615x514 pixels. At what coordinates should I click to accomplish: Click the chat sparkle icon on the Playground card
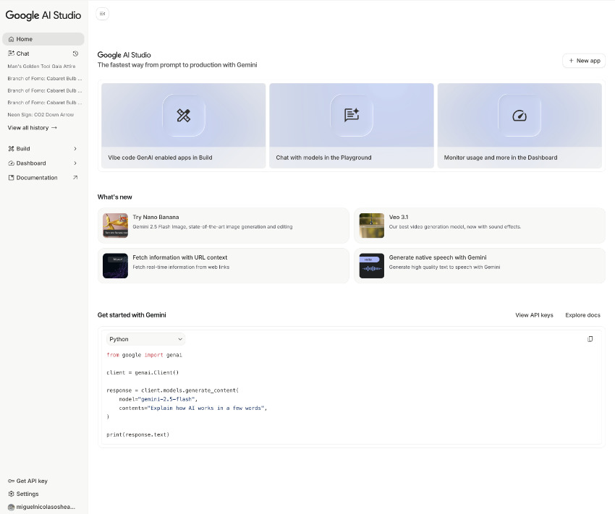click(352, 116)
